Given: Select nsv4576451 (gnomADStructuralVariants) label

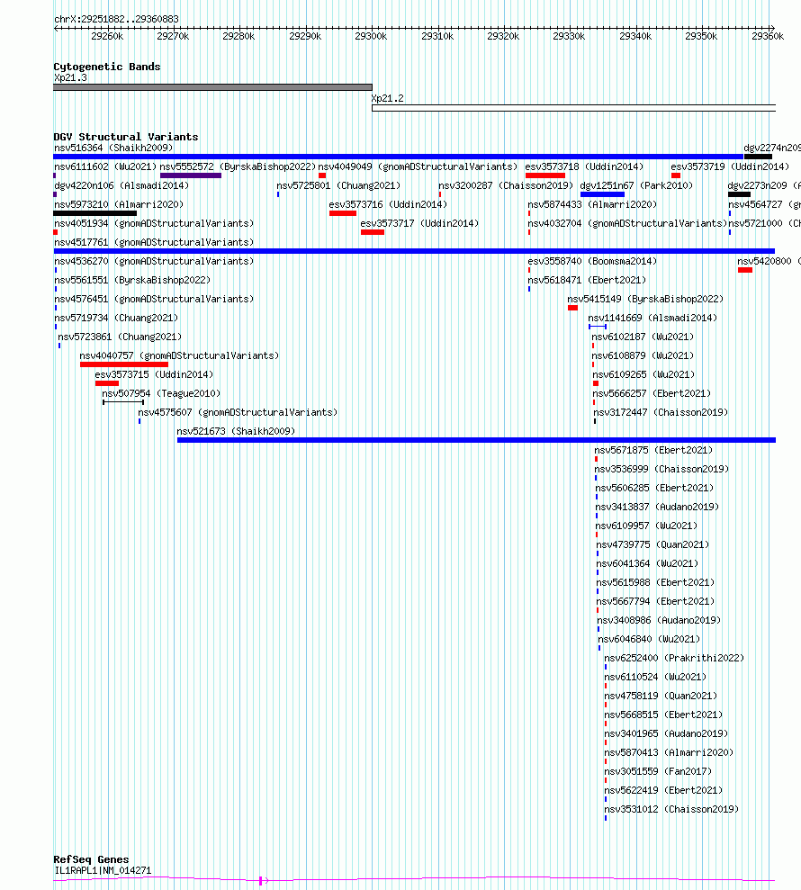Looking at the screenshot, I should (x=154, y=299).
